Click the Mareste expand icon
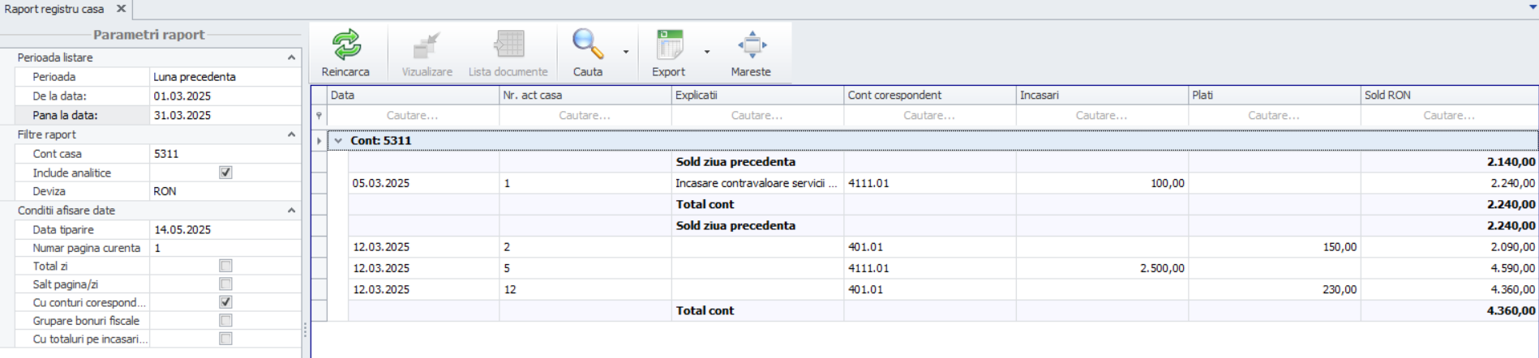1539x358 pixels. coord(751,45)
